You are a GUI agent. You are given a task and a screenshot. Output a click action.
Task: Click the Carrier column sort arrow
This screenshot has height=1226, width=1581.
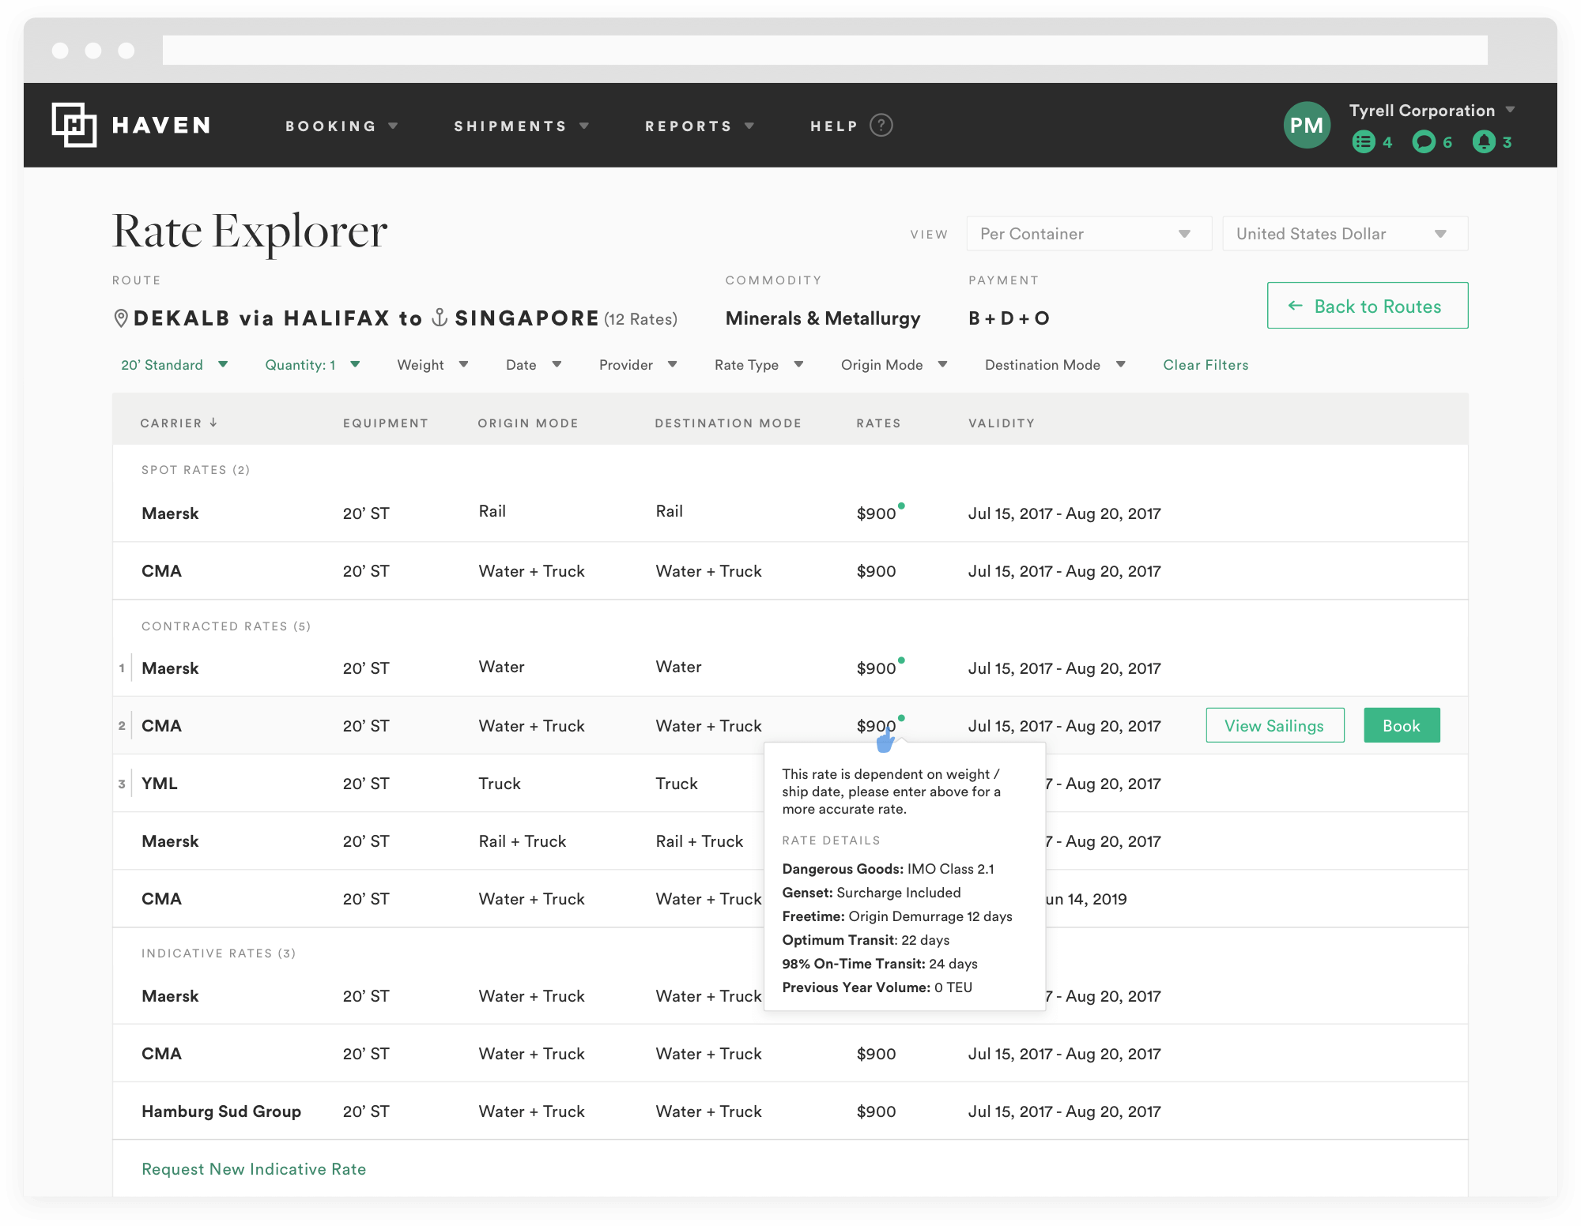[x=213, y=423]
